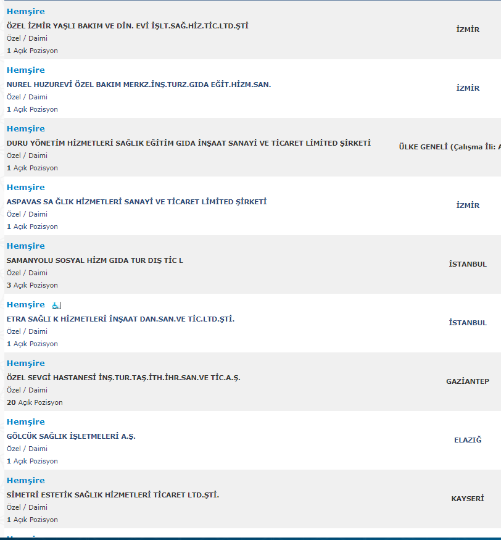Click the SİMETRİ ESTETİK SAĞLIK company name
The width and height of the screenshot is (501, 540).
coord(113,495)
